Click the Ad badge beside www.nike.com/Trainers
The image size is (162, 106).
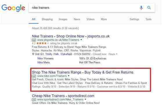click(34, 76)
